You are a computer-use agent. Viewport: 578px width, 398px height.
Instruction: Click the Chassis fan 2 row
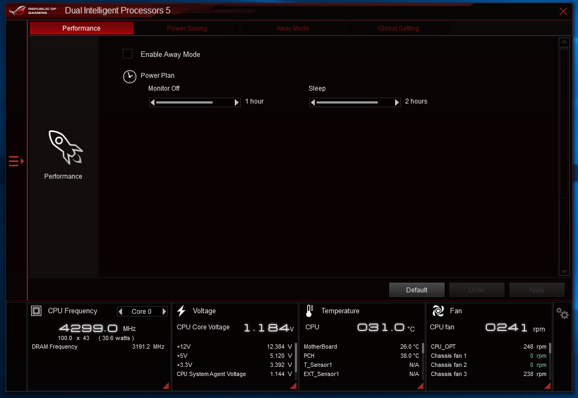pos(488,365)
